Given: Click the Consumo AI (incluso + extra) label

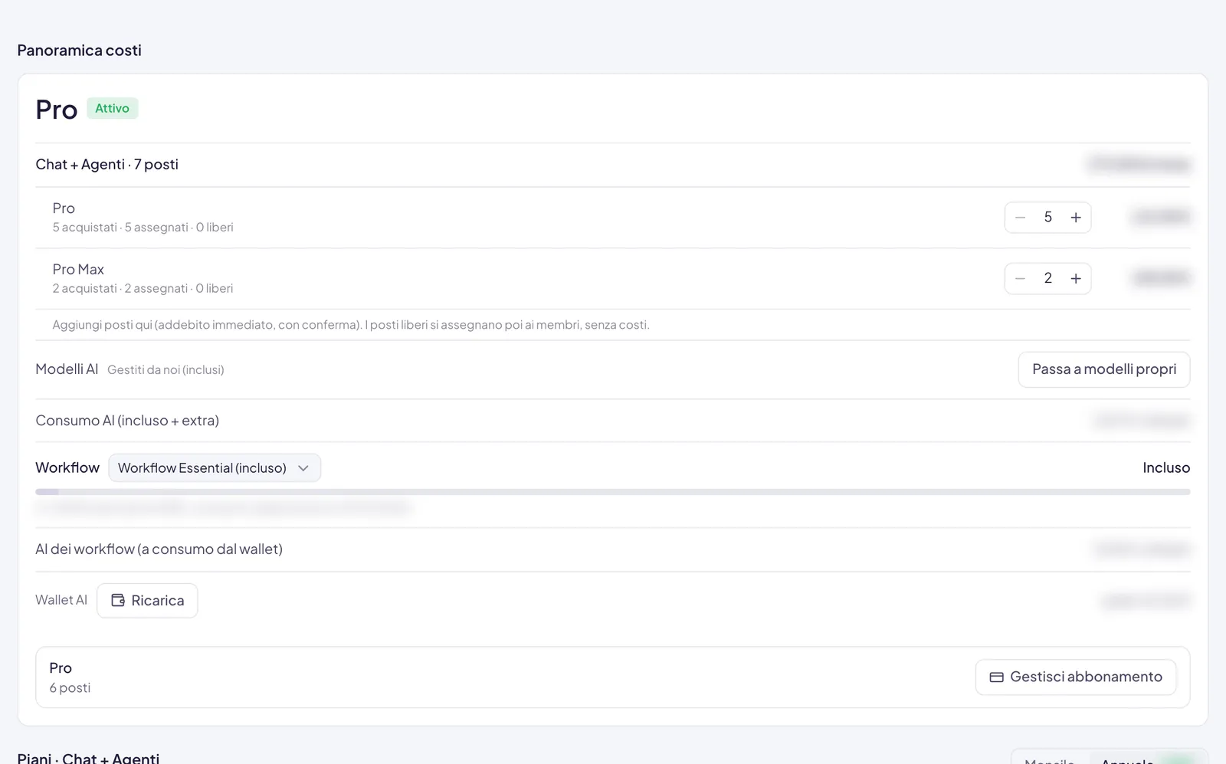Looking at the screenshot, I should click(127, 421).
